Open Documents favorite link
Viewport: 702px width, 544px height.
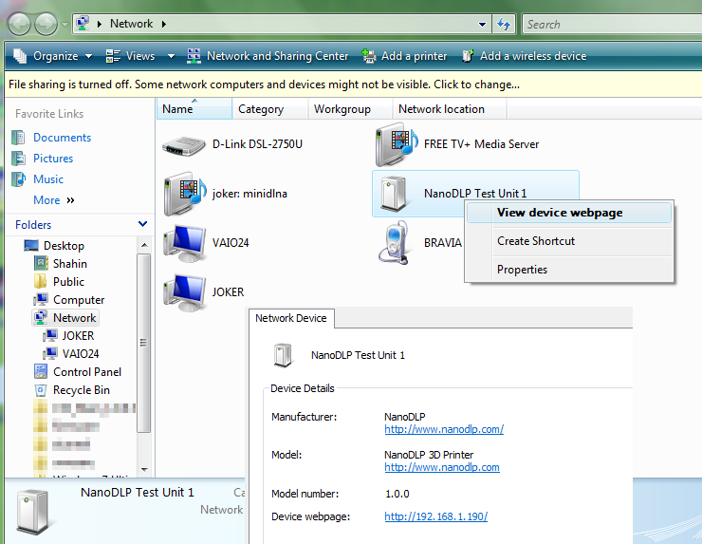click(x=62, y=138)
